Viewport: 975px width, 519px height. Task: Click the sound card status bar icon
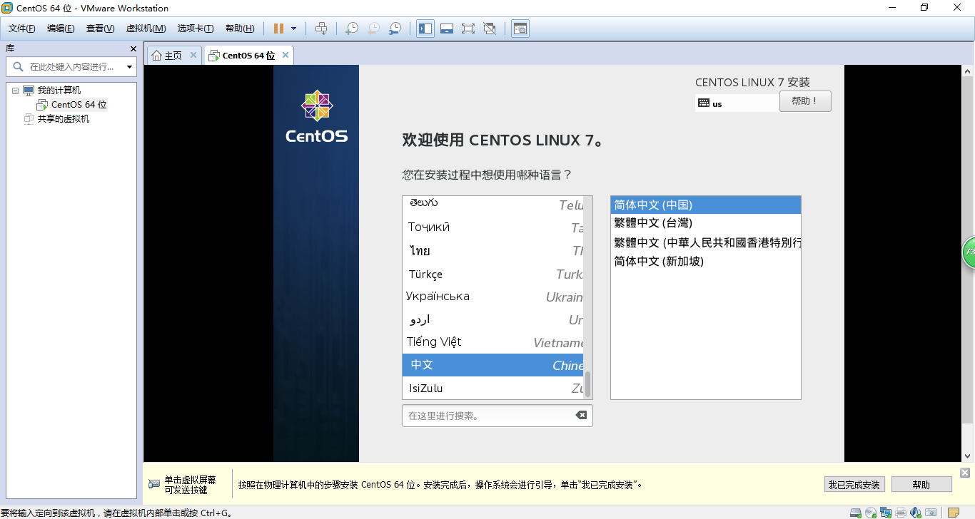coord(916,513)
